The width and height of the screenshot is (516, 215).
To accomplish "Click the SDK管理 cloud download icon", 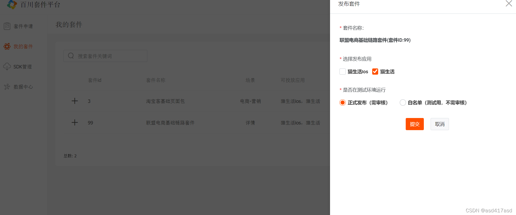I will (7, 67).
